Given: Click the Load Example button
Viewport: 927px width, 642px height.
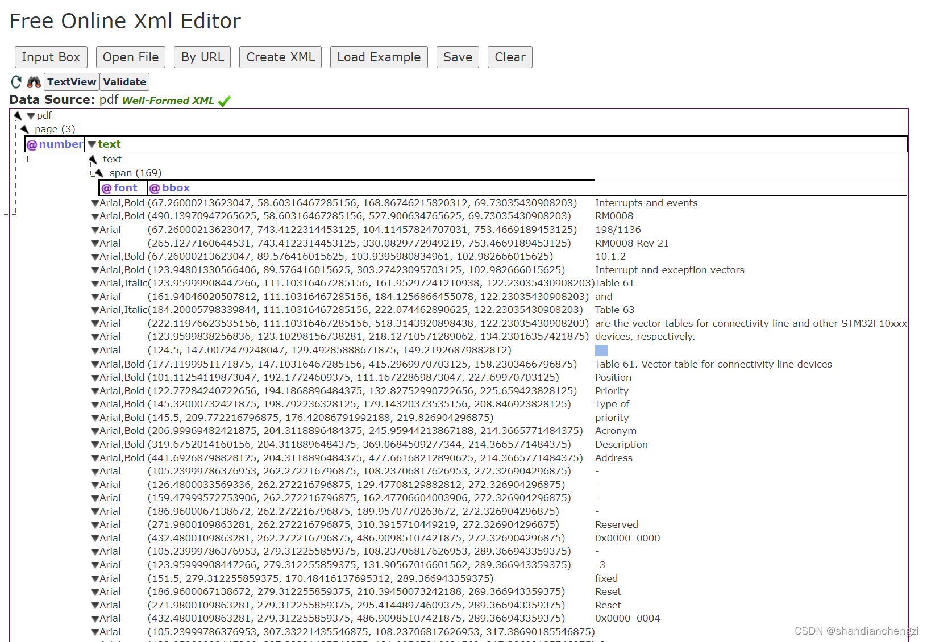Looking at the screenshot, I should [379, 57].
